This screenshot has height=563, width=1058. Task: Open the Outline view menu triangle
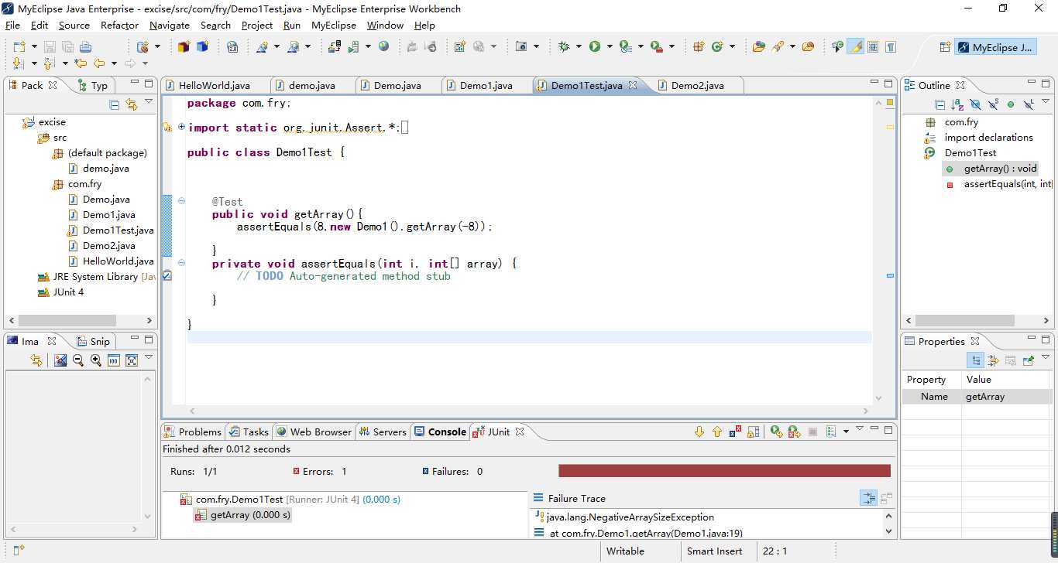click(1045, 102)
